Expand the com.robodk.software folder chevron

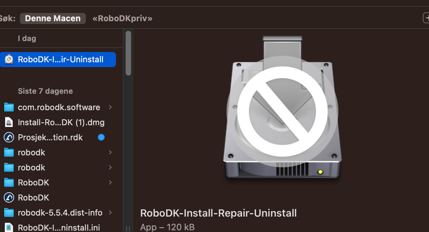coord(110,107)
